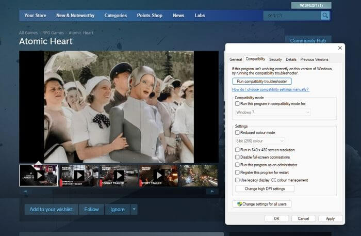361x236 pixels.
Task: Follow the Atomic Heart game
Action: point(91,209)
